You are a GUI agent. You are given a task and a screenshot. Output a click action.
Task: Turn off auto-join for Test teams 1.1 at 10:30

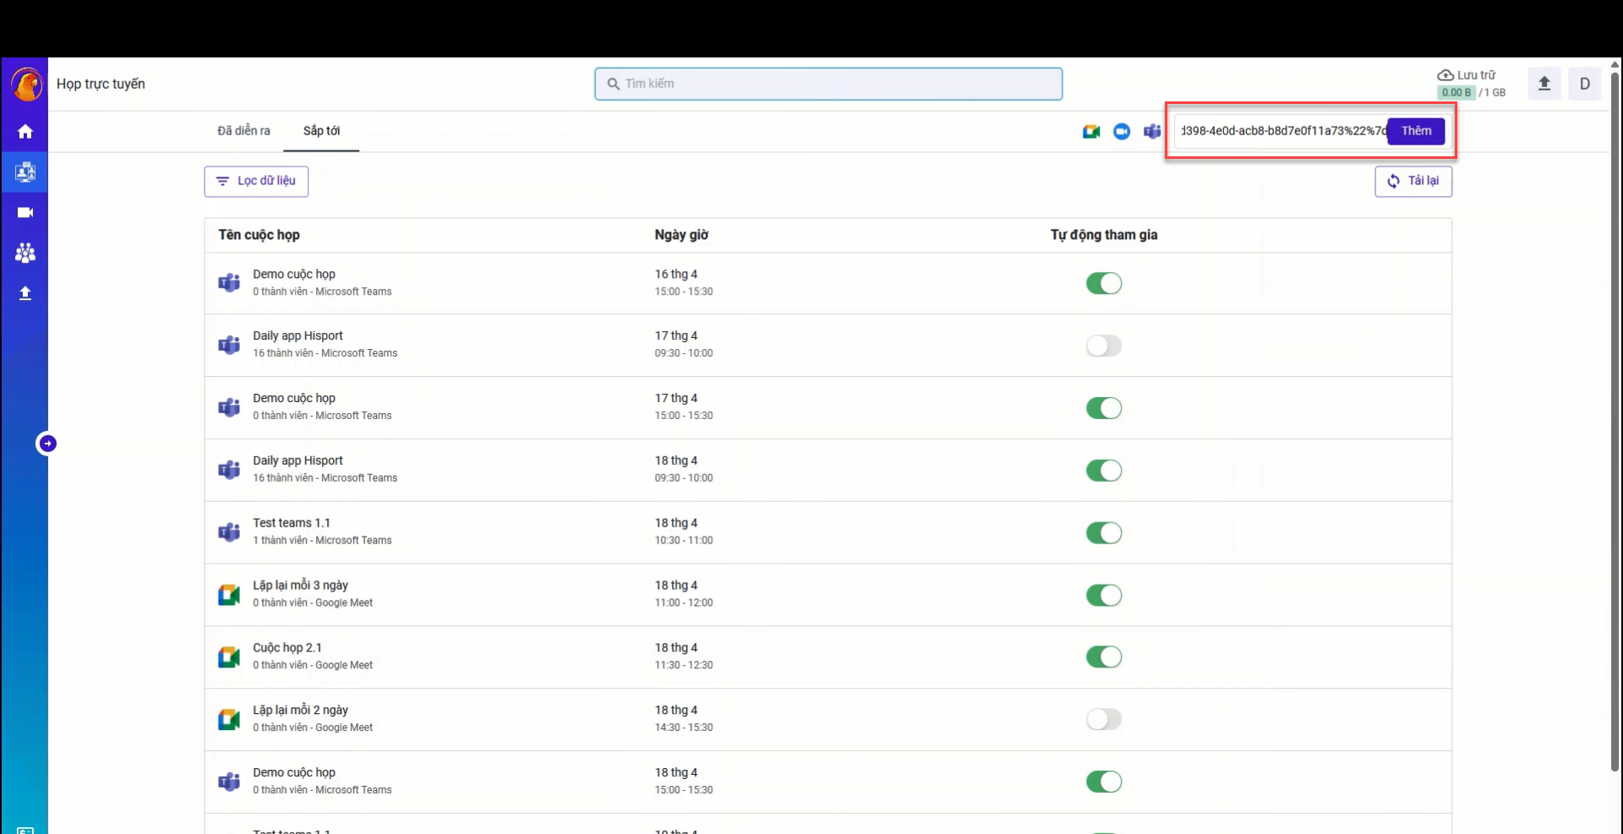(1104, 533)
